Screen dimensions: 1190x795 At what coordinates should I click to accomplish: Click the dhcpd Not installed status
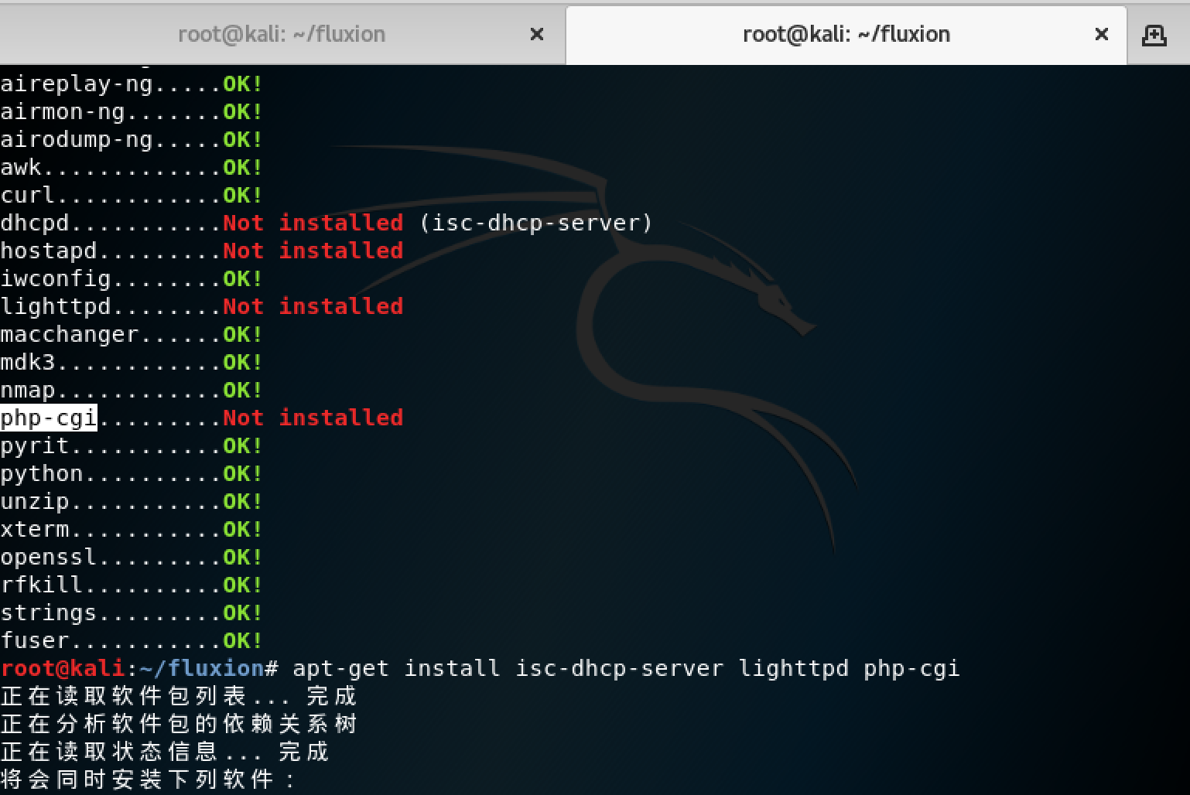[x=313, y=223]
